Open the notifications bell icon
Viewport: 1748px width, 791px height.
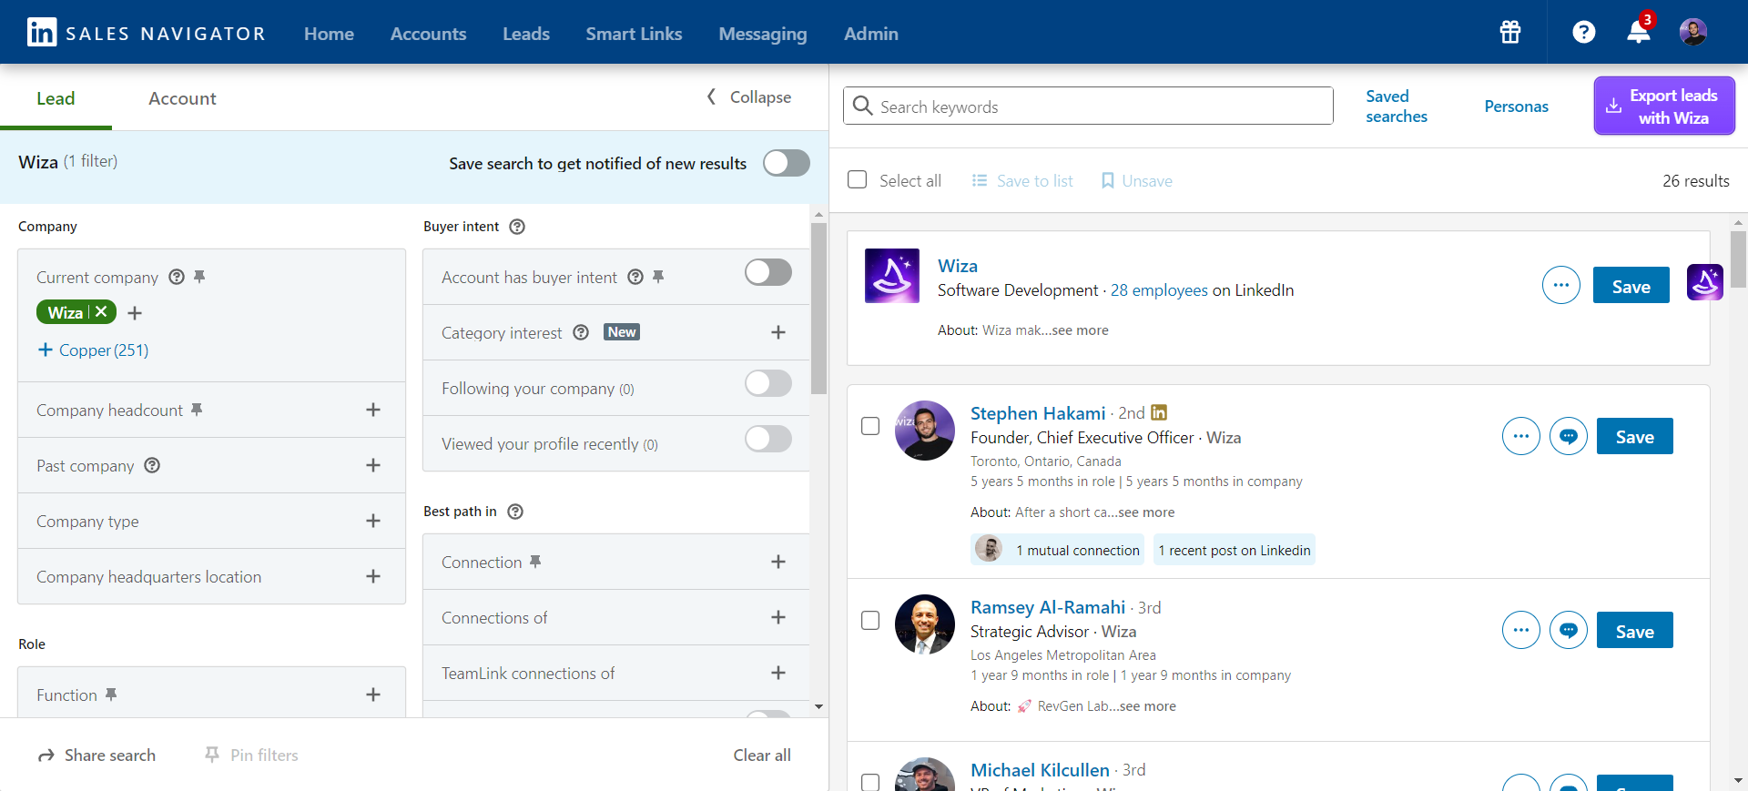(x=1639, y=32)
